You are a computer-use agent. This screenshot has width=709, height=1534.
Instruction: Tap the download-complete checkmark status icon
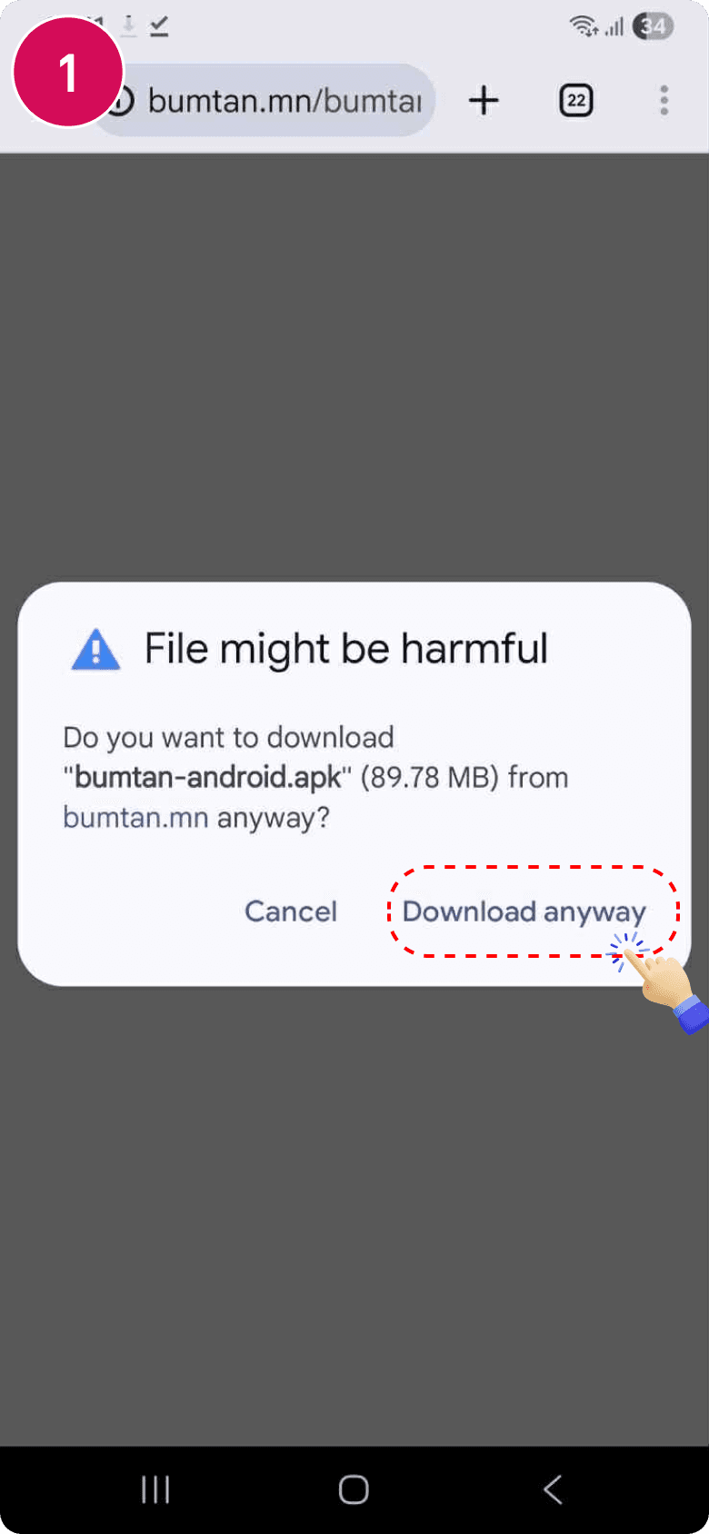159,26
